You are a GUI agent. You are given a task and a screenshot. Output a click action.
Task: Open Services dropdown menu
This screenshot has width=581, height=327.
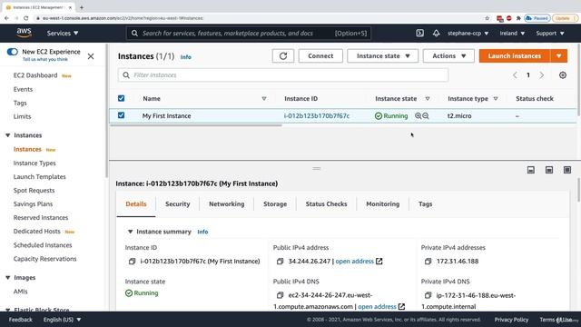pos(63,33)
